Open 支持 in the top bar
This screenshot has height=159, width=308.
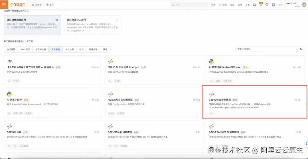[x=240, y=5]
